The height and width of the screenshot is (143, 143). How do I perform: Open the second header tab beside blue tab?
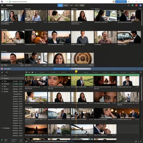point(66,5)
